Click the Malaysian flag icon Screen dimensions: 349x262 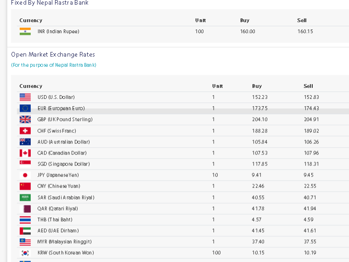25,242
